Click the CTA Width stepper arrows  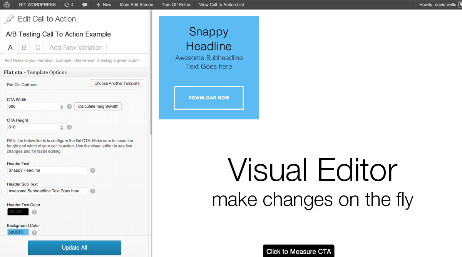[61, 107]
